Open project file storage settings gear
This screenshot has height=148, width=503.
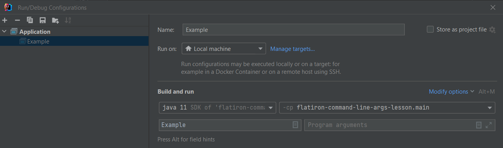point(492,30)
